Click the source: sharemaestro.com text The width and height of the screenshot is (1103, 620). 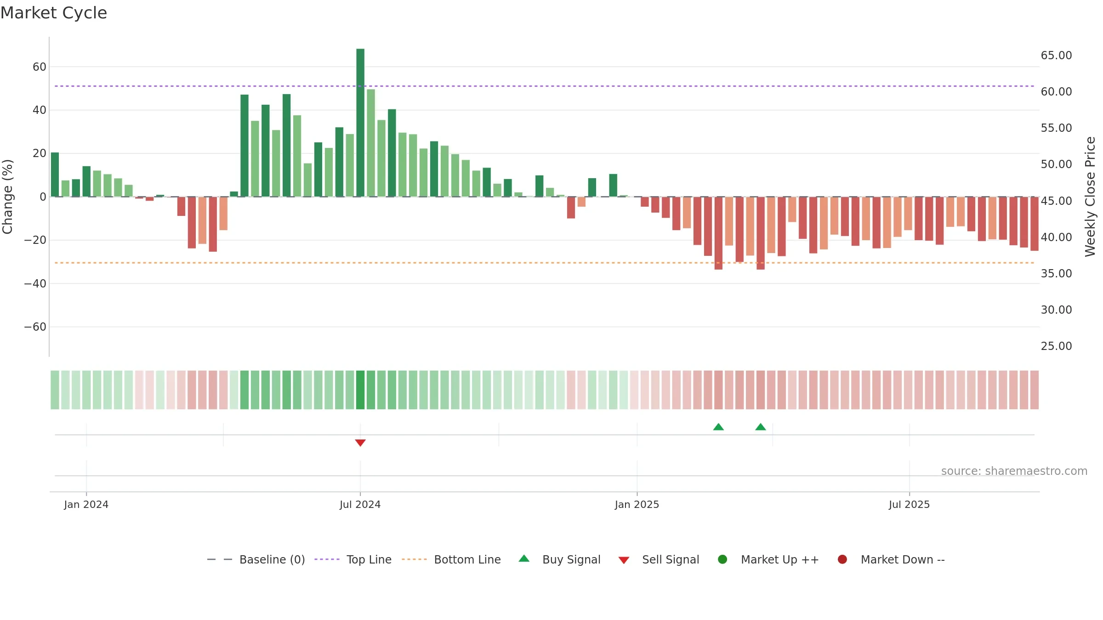coord(1014,471)
